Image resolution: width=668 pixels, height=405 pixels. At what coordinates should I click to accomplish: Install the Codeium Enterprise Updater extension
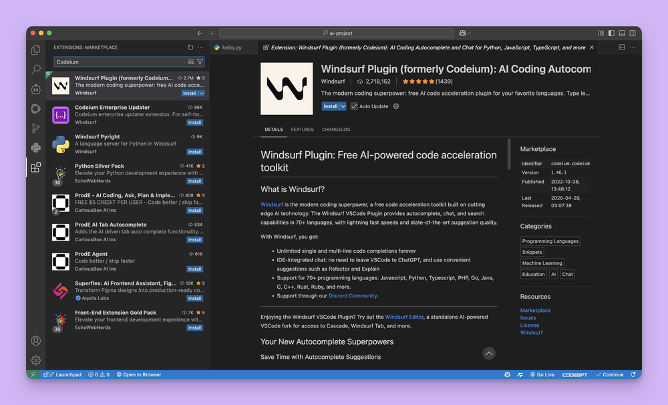pos(194,122)
